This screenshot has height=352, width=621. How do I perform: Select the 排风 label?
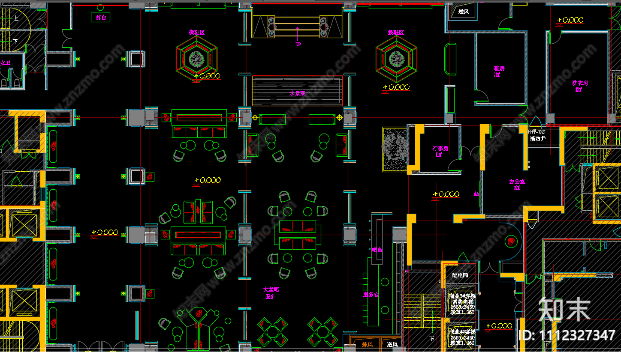point(367,344)
